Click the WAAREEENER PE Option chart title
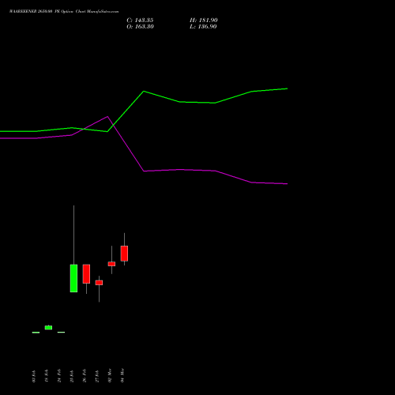 coord(64,12)
